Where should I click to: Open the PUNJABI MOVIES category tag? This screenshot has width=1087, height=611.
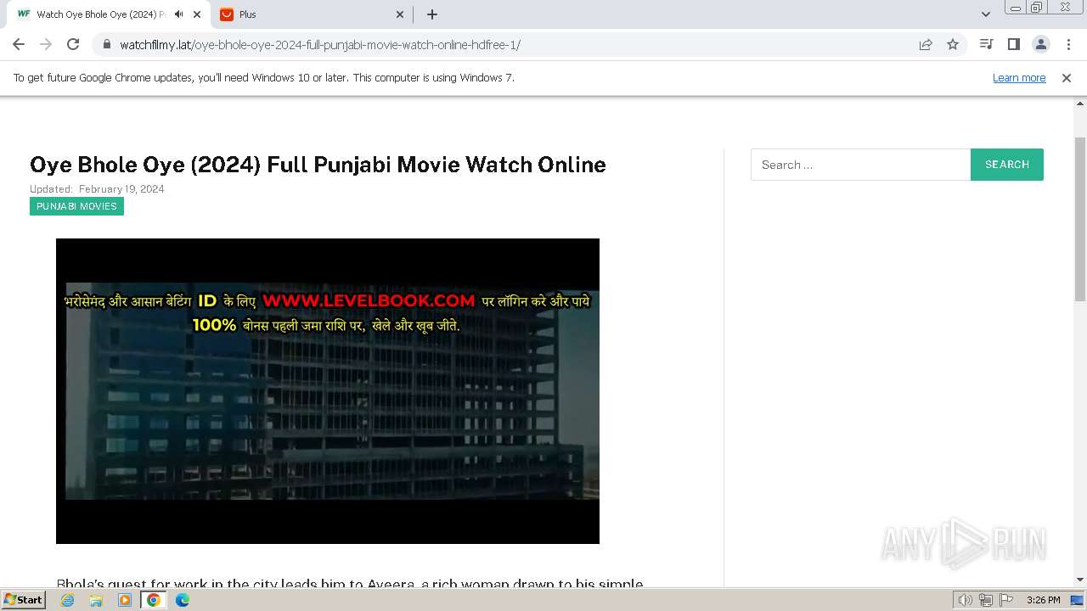click(76, 206)
